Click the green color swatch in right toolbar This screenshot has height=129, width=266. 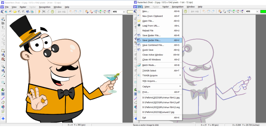pos(263,12)
